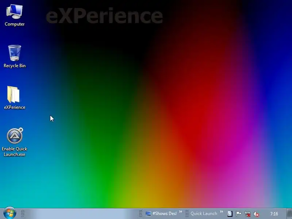This screenshot has width=292, height=219.
Task: Select the Enable Quick Launch.exe icon
Action: point(15,142)
